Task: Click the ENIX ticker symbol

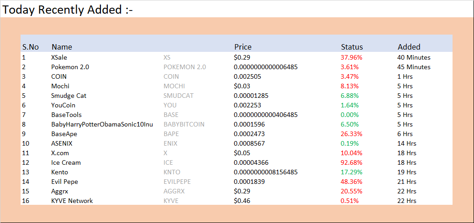Action: coord(170,143)
